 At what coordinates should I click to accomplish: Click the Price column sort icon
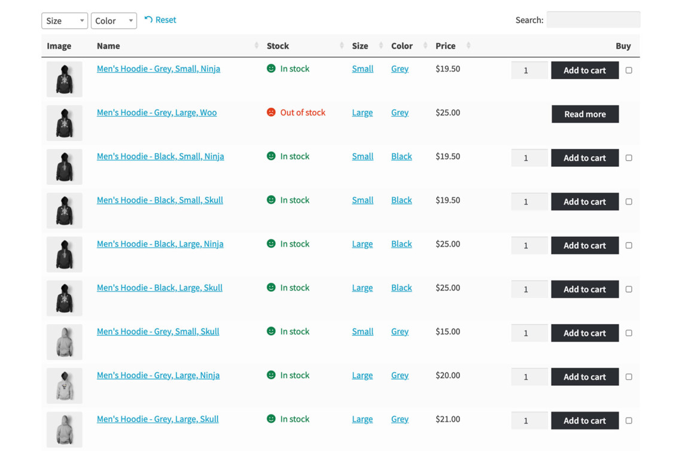(x=468, y=45)
